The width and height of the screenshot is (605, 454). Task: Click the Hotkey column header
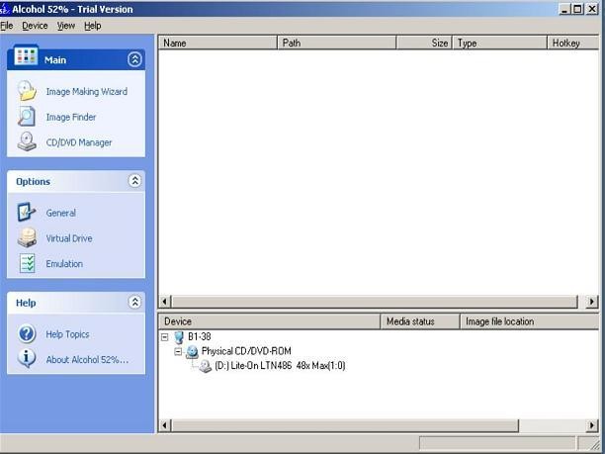(x=573, y=43)
